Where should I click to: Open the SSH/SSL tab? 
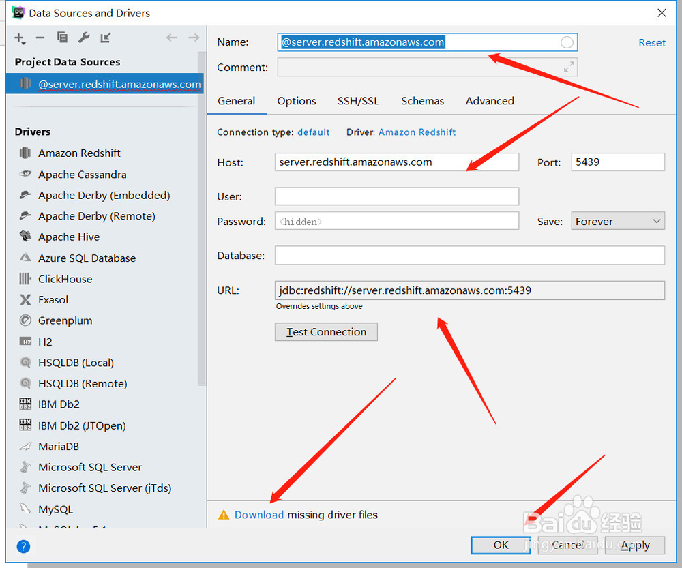point(359,101)
